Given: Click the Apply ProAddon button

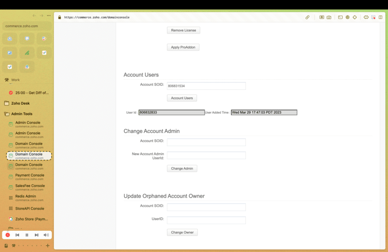Looking at the screenshot, I should click(x=183, y=47).
